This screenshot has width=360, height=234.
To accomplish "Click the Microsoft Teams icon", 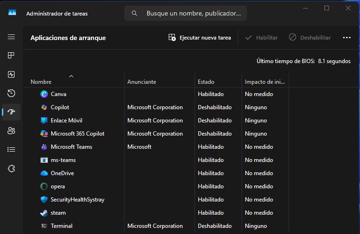I will 44,147.
